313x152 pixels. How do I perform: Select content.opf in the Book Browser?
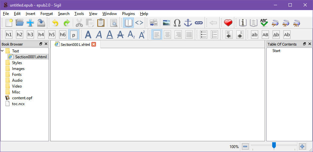tap(22, 98)
